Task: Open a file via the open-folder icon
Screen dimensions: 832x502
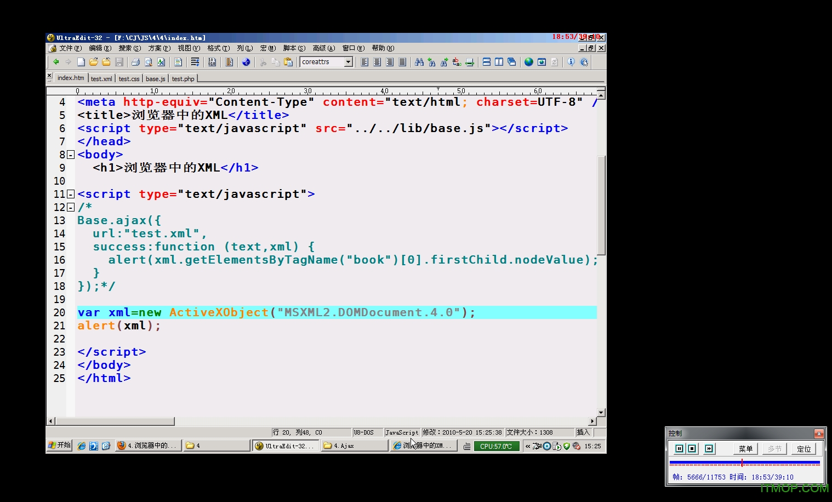Action: click(x=94, y=62)
